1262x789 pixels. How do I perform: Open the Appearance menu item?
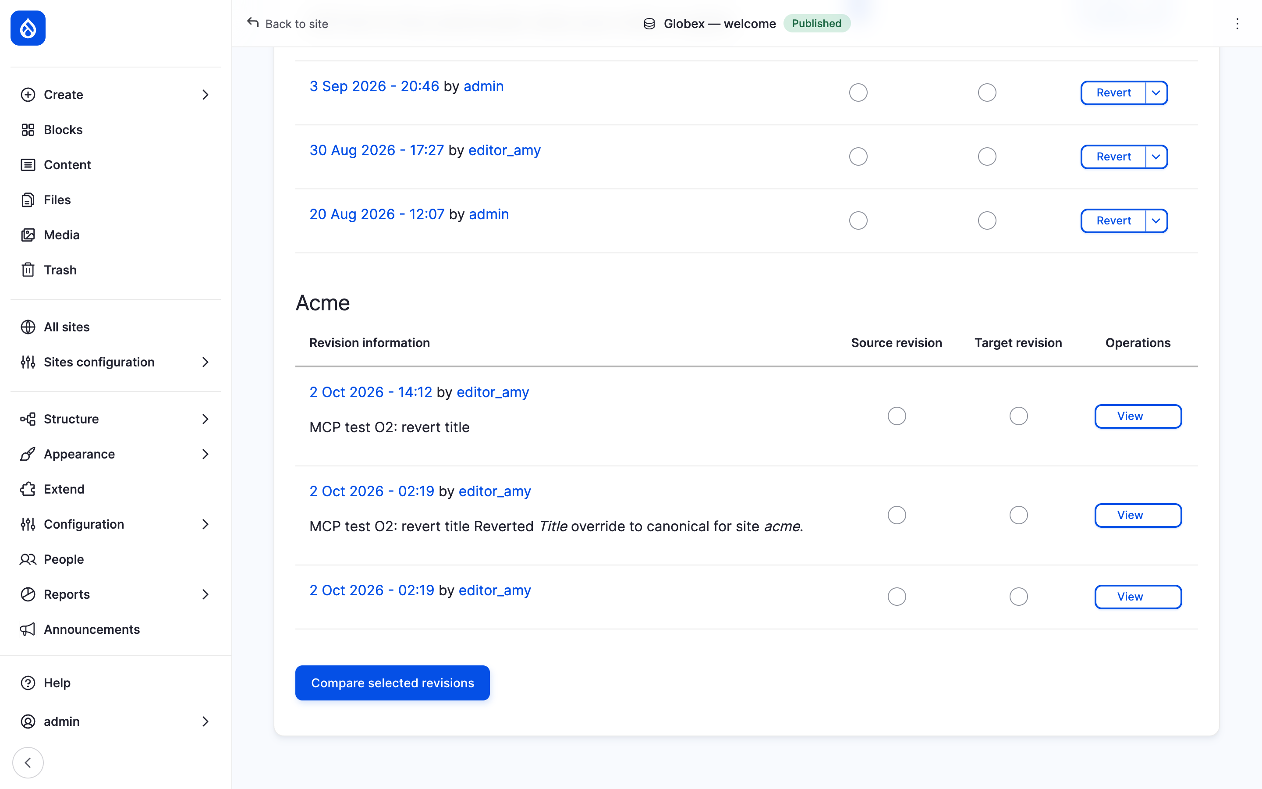pyautogui.click(x=116, y=454)
